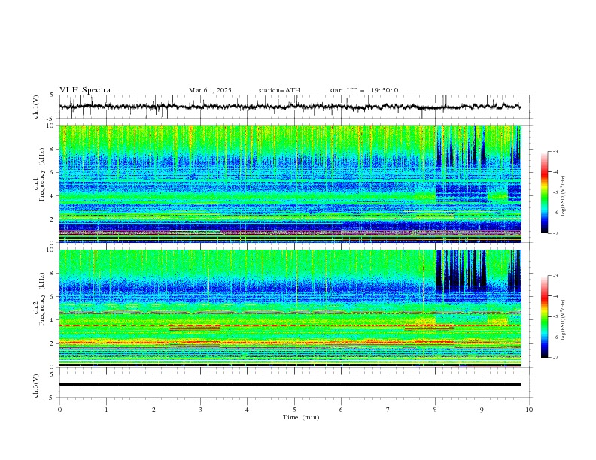This screenshot has width=596, height=460.
Task: Click time axis tick label "2"
Action: [x=154, y=410]
